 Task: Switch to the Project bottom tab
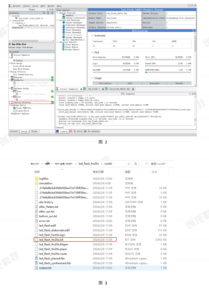(x=14, y=131)
